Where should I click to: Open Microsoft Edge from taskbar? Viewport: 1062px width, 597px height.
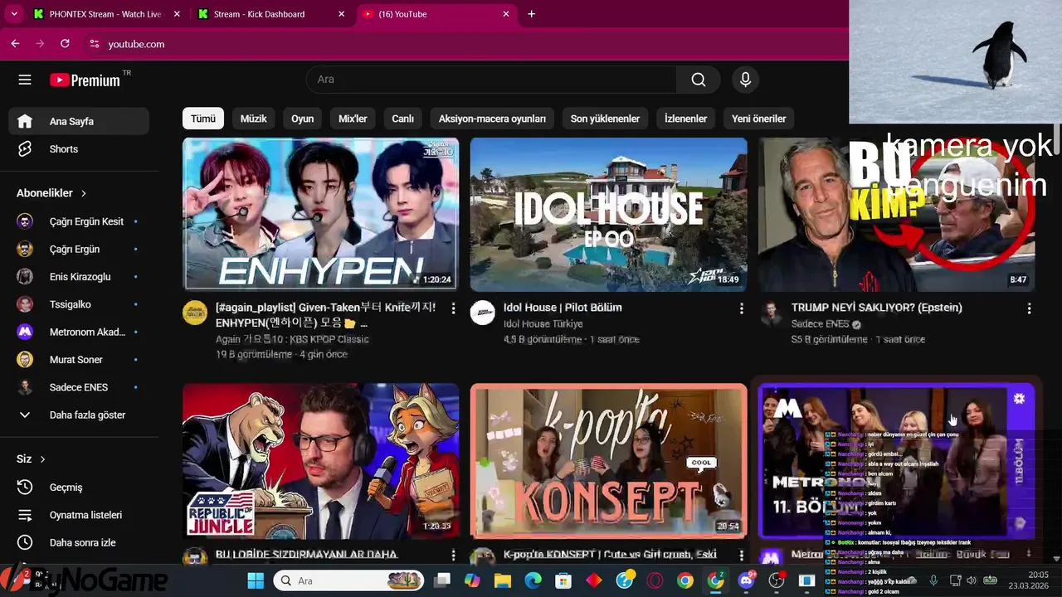tap(533, 580)
